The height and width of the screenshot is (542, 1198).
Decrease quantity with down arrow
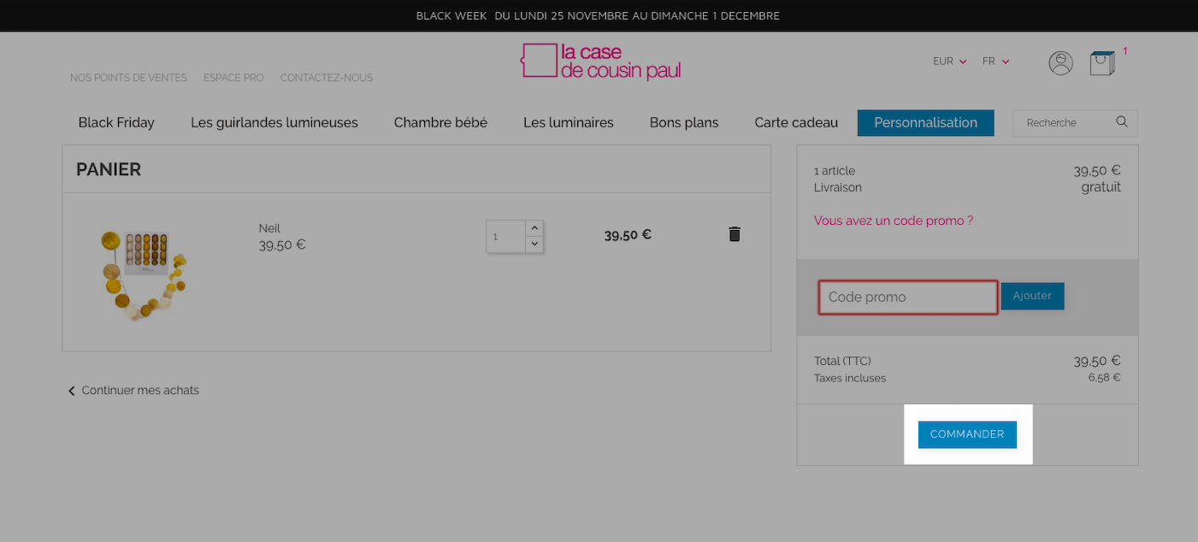tap(534, 244)
